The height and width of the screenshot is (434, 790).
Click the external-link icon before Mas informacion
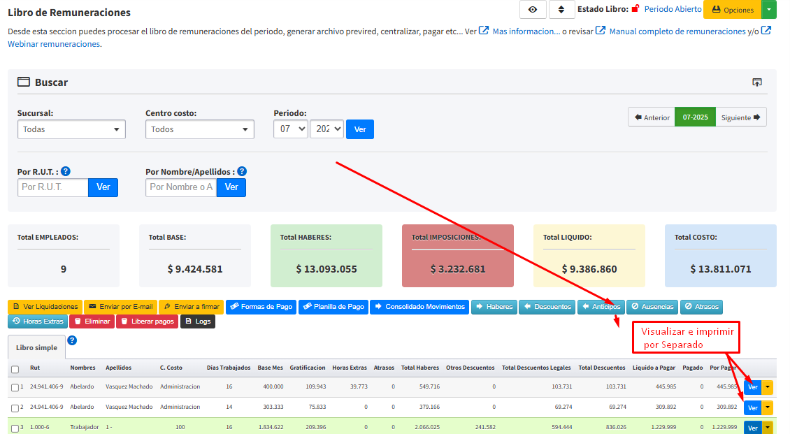484,31
